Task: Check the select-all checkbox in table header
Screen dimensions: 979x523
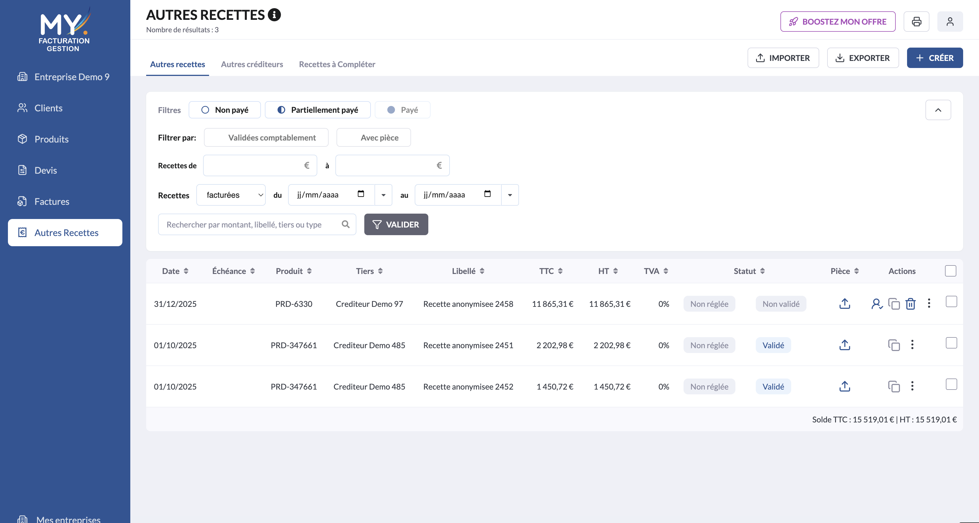Action: click(x=950, y=271)
